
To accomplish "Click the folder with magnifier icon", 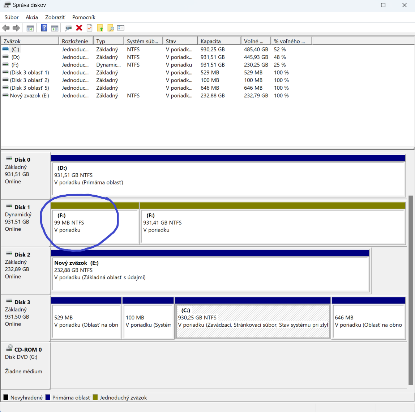I will pos(111,28).
